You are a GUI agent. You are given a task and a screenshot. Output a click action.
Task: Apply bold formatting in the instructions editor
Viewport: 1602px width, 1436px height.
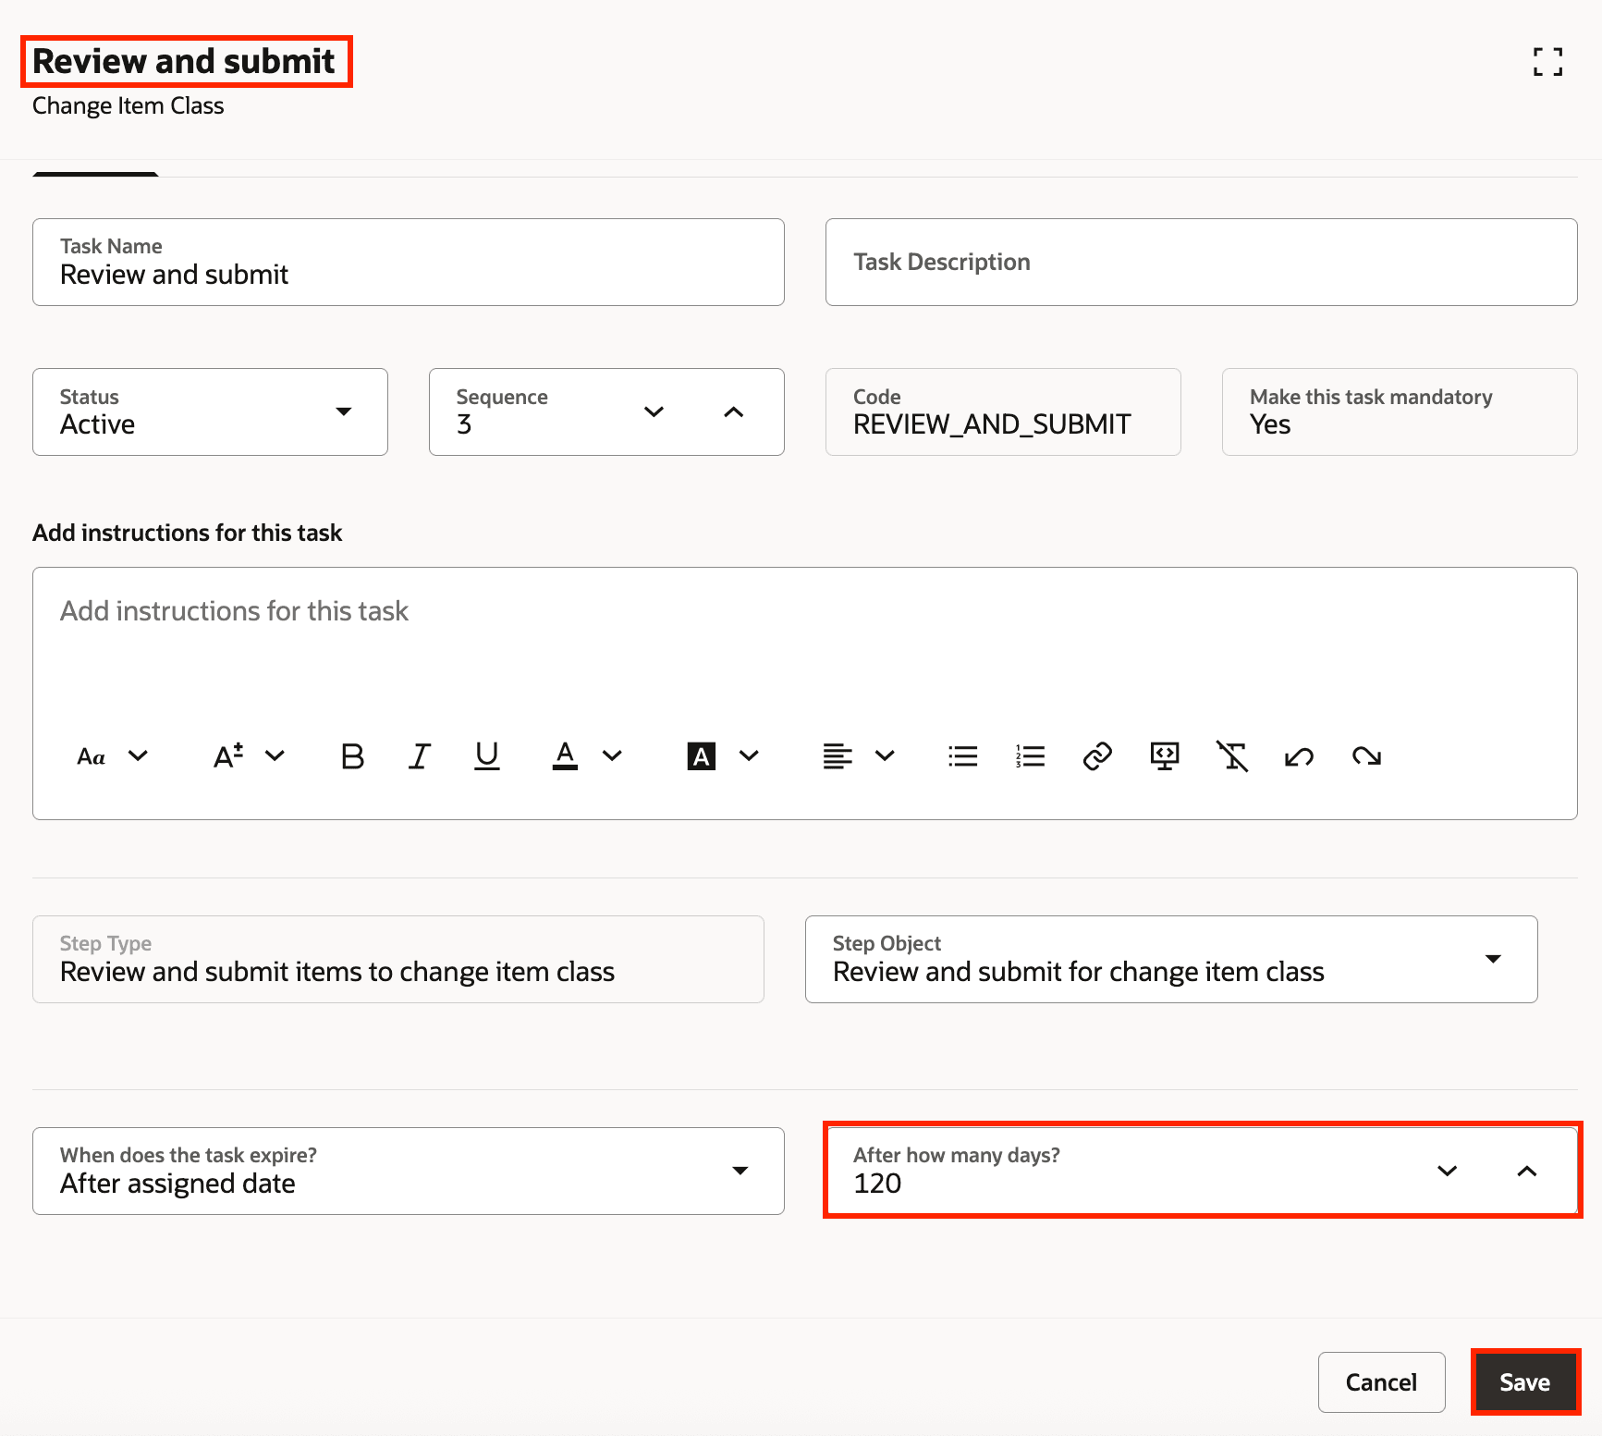[x=351, y=756]
